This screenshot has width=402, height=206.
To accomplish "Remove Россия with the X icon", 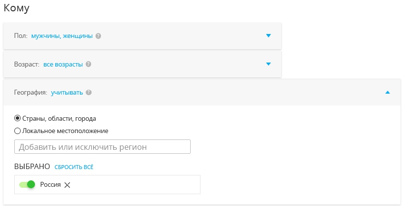I will [67, 185].
